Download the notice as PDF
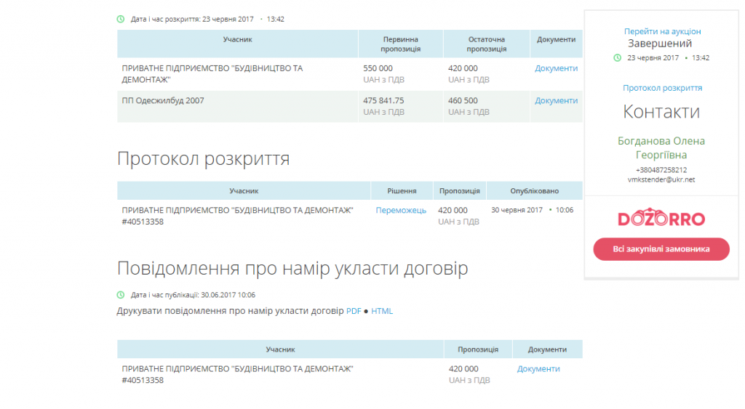This screenshot has width=745, height=409. 354,311
